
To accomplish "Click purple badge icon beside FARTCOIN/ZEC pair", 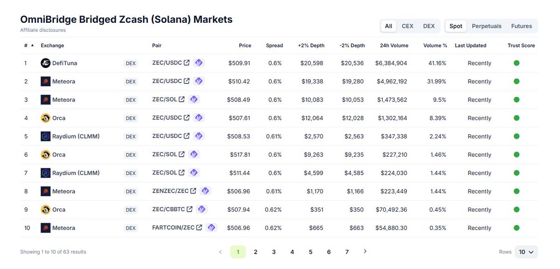I will [x=212, y=228].
